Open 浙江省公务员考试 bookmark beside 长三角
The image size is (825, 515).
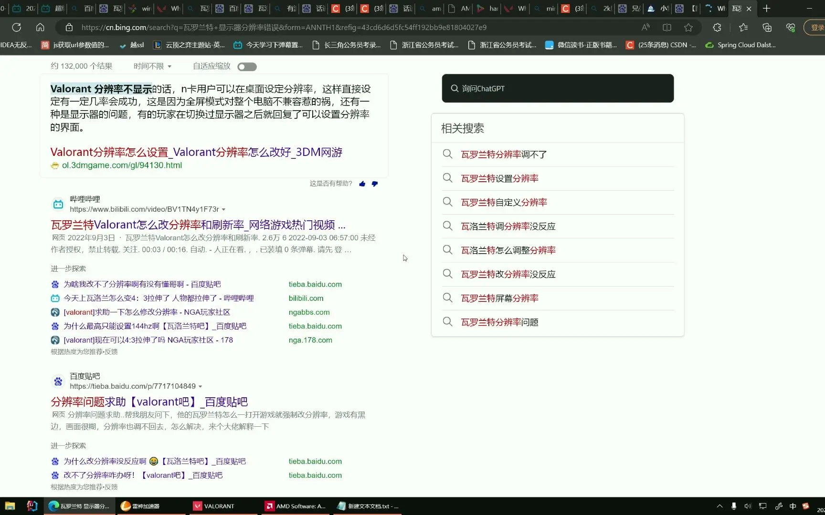pos(424,45)
